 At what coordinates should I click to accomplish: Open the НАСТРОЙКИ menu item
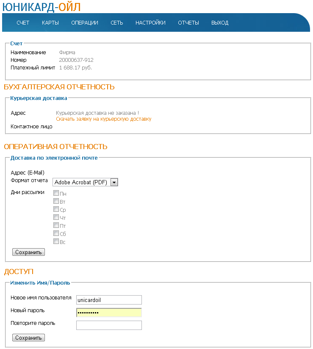coord(150,23)
